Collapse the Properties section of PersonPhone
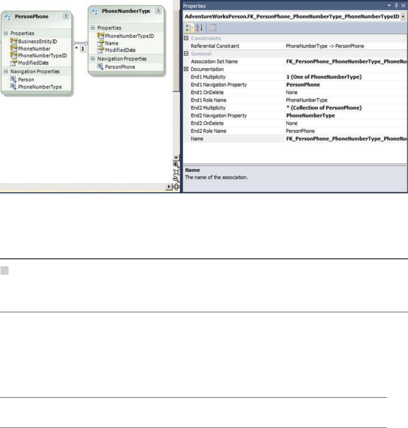The height and width of the screenshot is (428, 408). (6, 33)
